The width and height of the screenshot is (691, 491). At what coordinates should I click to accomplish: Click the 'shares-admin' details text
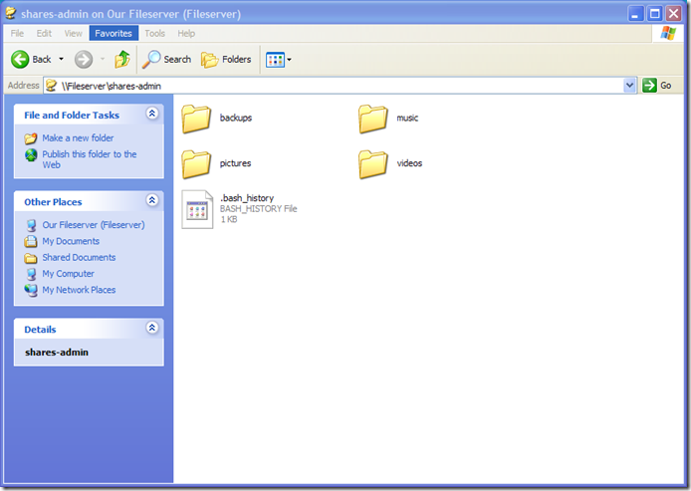click(57, 353)
